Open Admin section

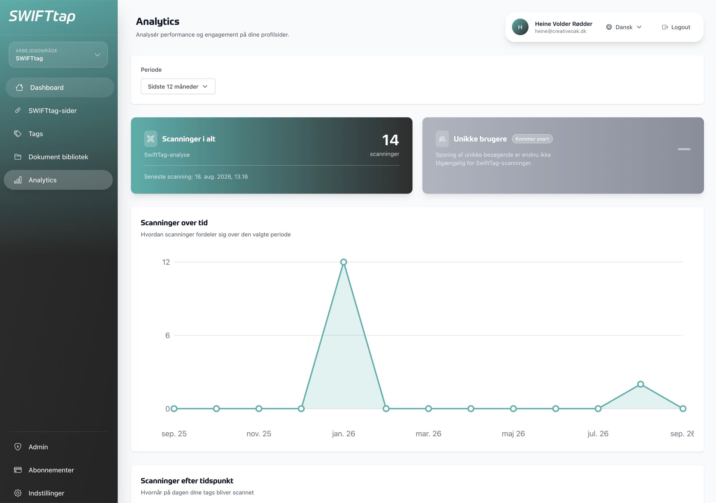[58, 447]
